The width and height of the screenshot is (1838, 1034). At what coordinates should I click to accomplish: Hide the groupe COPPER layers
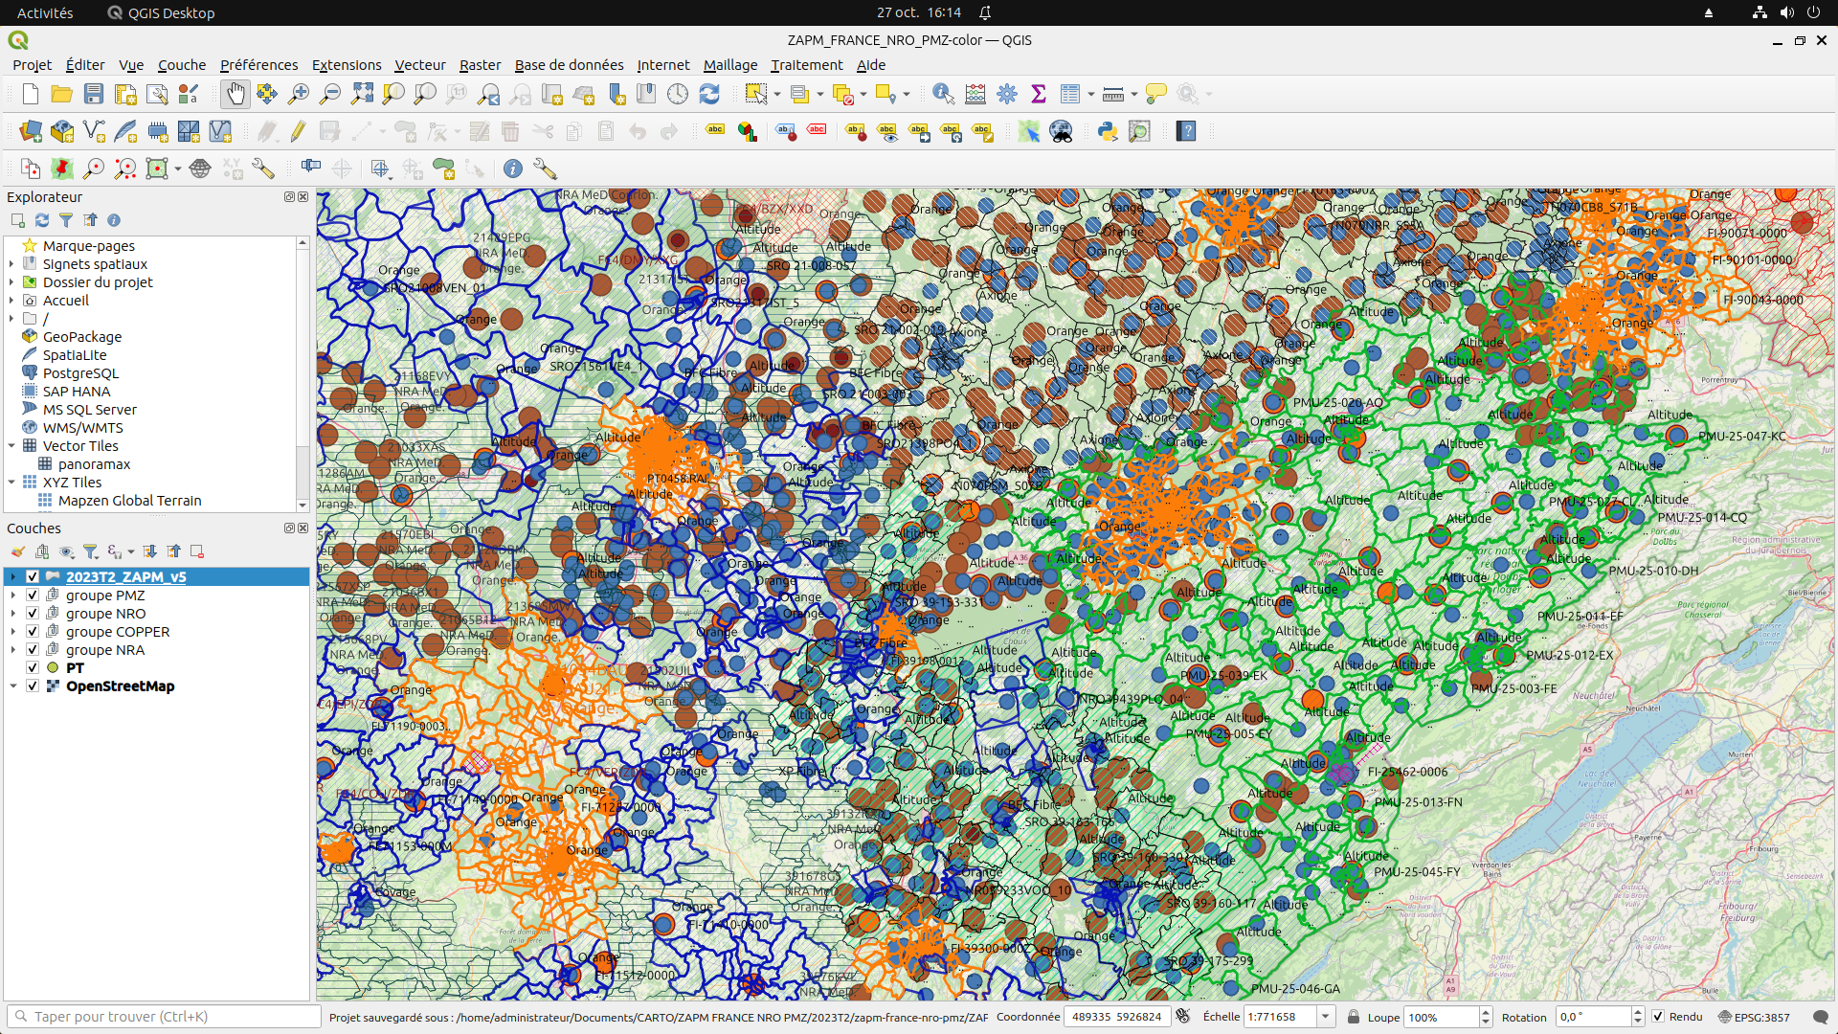coord(33,631)
